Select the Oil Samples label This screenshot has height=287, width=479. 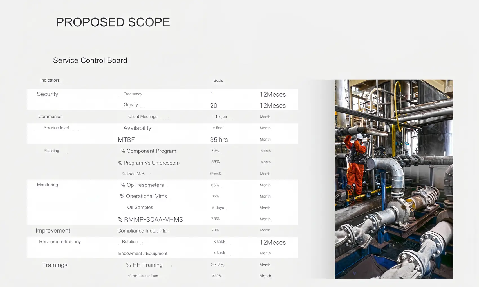[x=140, y=207]
